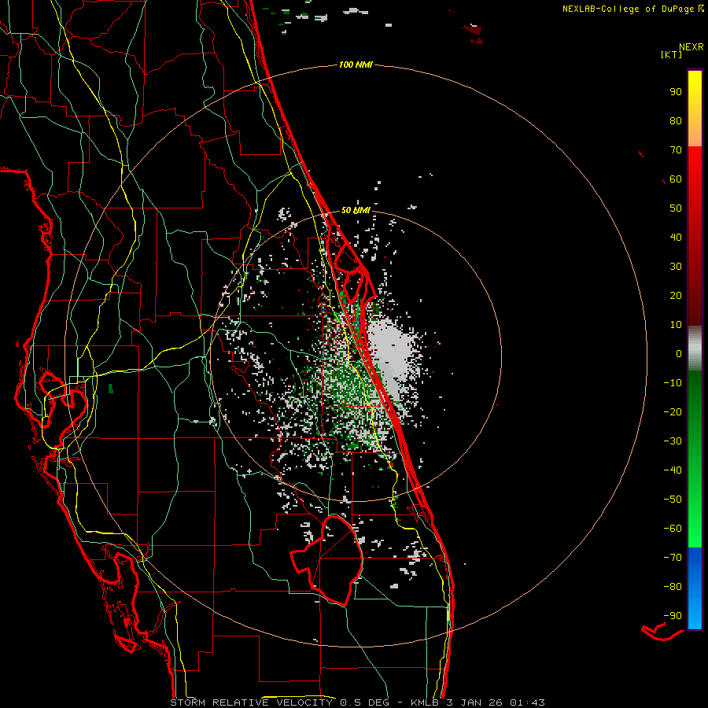The image size is (708, 708).
Task: Click the positive 90 scale label
Action: point(676,92)
